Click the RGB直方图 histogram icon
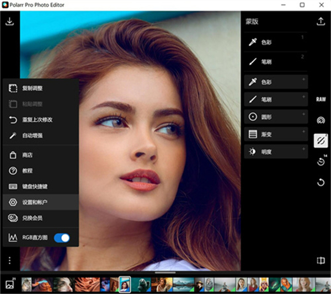The image size is (331, 294). point(13,238)
